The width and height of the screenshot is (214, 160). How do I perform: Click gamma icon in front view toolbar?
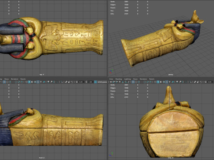(86, 82)
